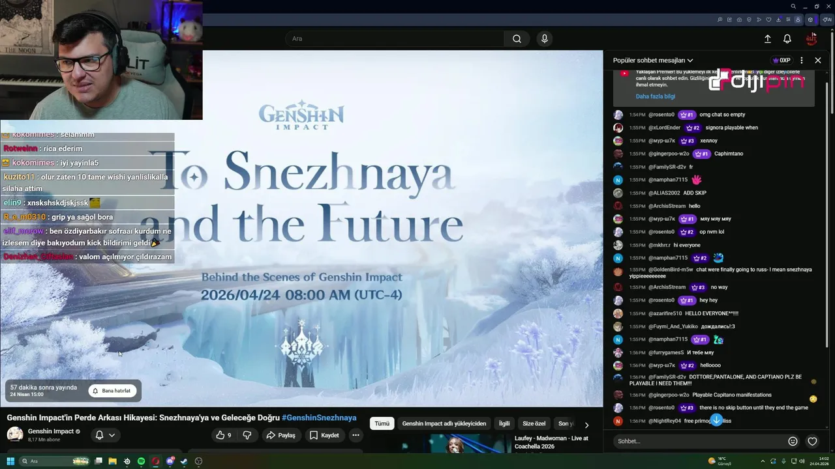Image resolution: width=835 pixels, height=469 pixels.
Task: Expand Popüler sohbet mesajları dropdown
Action: [x=652, y=60]
